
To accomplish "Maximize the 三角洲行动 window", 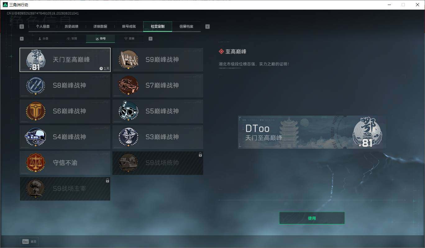I will coord(403,5).
